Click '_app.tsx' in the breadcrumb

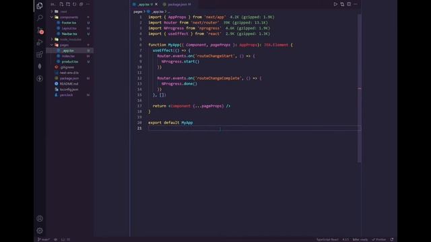[158, 11]
